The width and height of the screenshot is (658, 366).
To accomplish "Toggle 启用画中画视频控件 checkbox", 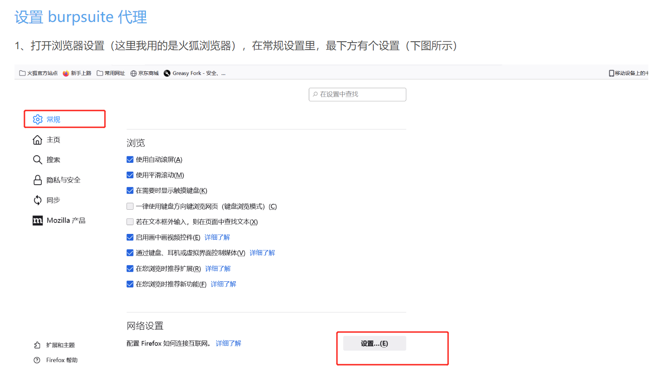I will [130, 237].
